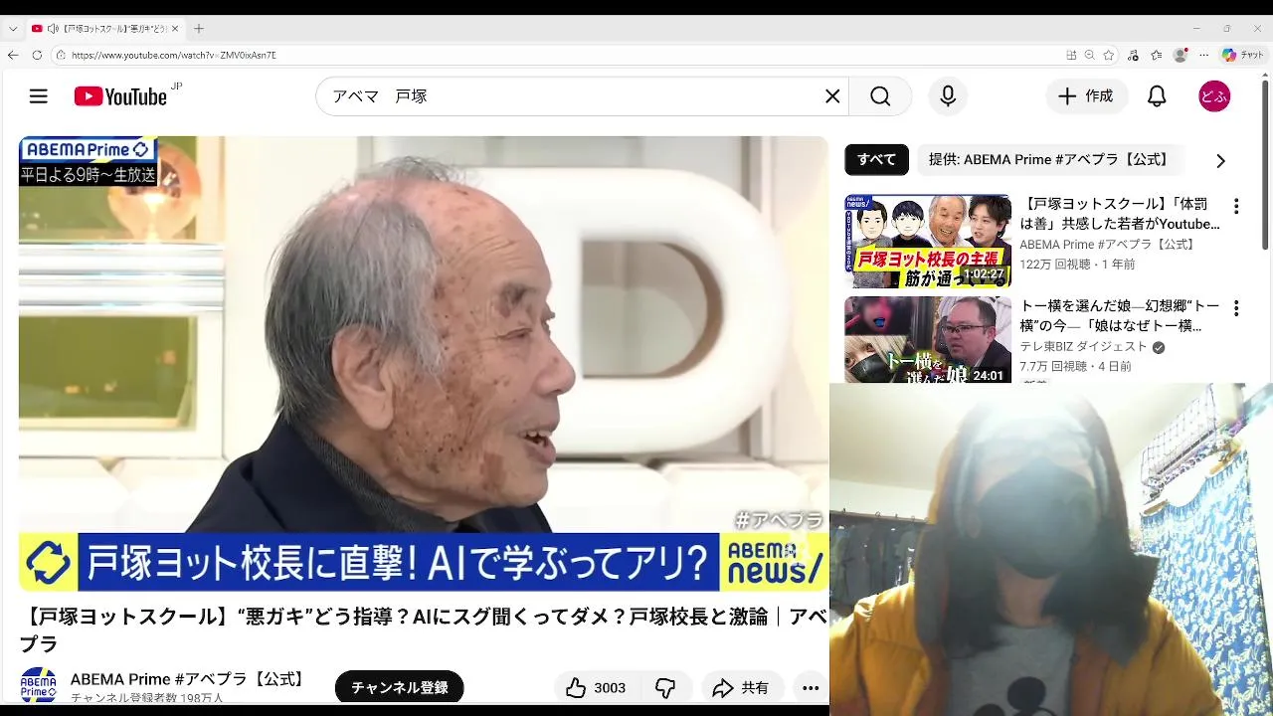The width and height of the screenshot is (1273, 716).
Task: Show more filter chips with the arrow
Action: point(1220,160)
